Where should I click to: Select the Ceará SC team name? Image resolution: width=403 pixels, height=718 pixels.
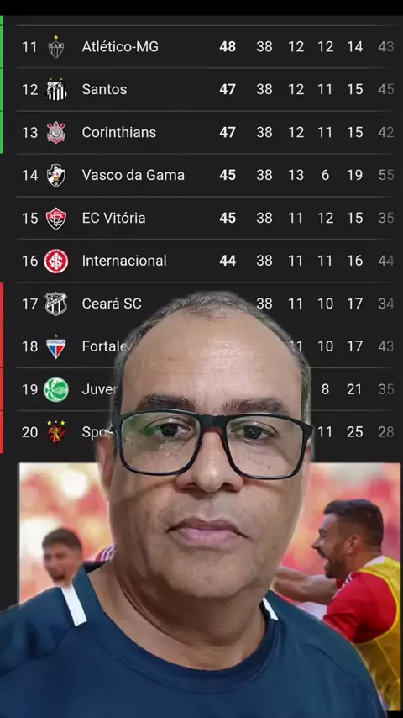point(112,304)
